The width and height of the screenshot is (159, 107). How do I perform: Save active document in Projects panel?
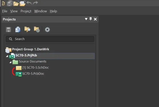(9, 30)
